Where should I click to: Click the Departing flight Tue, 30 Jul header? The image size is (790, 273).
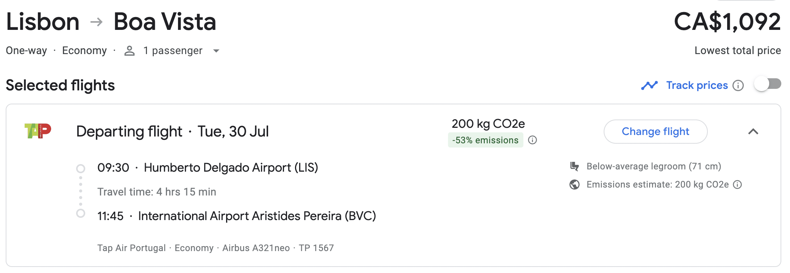click(172, 132)
